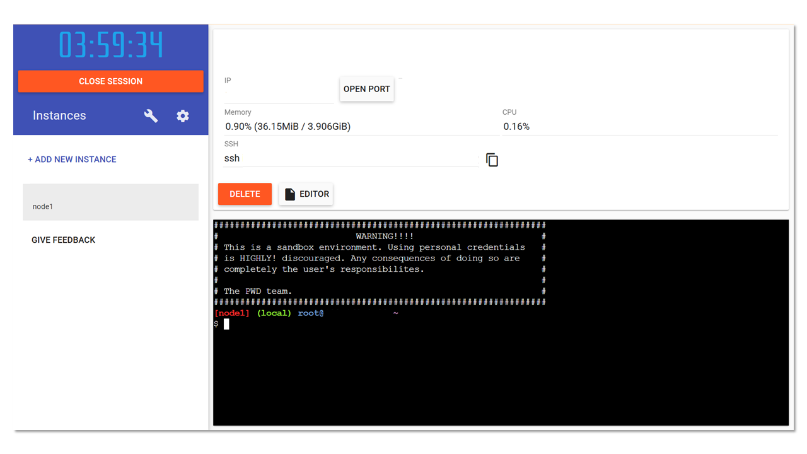Click the terminal prompt cursor

(x=226, y=324)
